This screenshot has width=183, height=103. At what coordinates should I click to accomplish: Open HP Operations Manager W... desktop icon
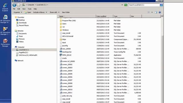(5, 19)
